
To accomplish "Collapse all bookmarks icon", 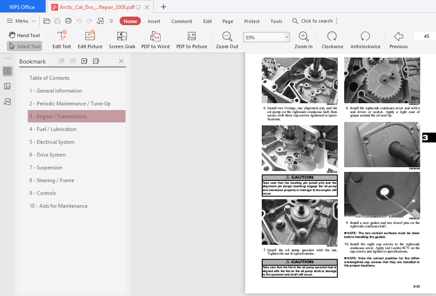I will [x=73, y=61].
